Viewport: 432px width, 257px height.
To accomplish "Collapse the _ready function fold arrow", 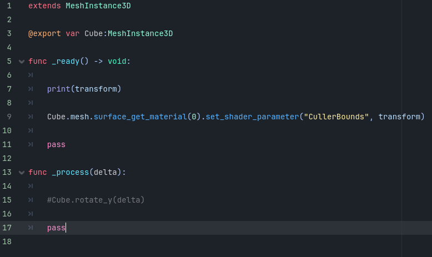I will 22,62.
